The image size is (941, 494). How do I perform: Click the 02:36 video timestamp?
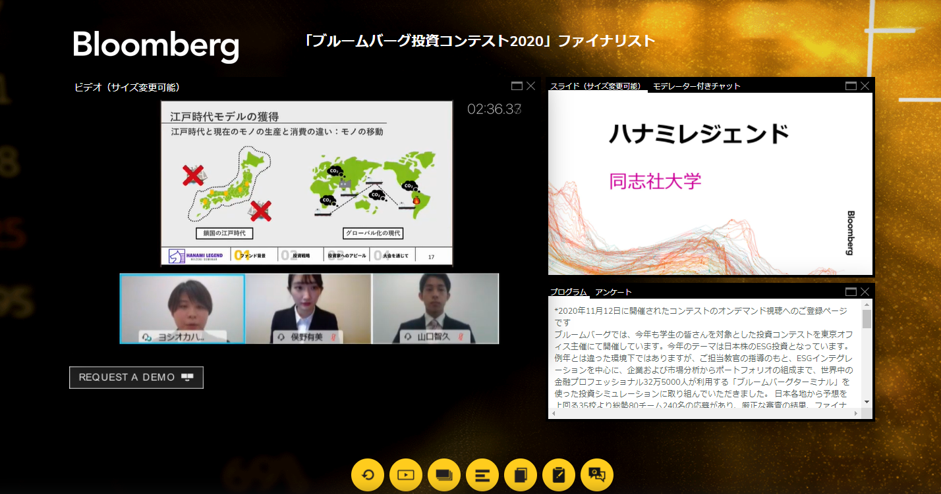pyautogui.click(x=494, y=109)
